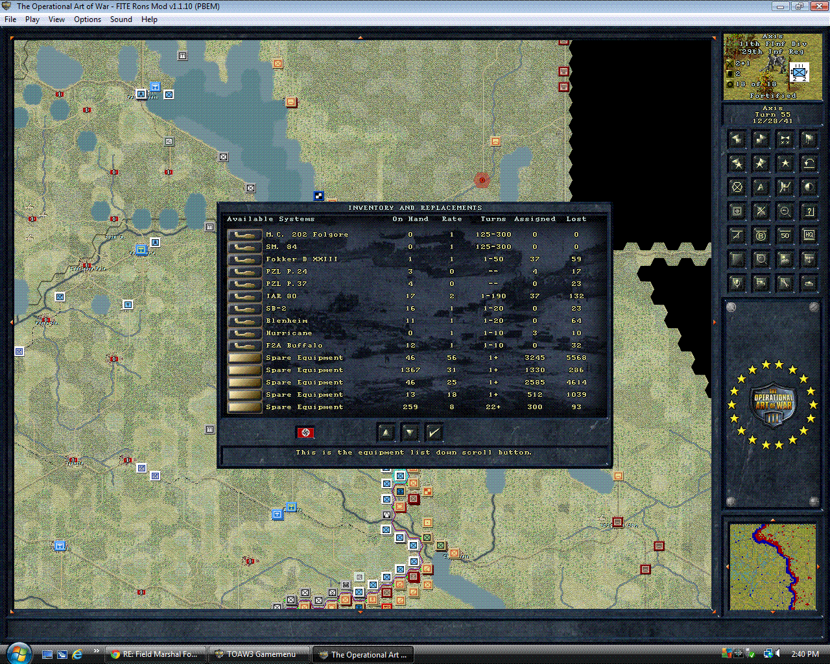The height and width of the screenshot is (664, 830).
Task: Click the PZL P.24 aircraft icon
Action: pos(244,272)
